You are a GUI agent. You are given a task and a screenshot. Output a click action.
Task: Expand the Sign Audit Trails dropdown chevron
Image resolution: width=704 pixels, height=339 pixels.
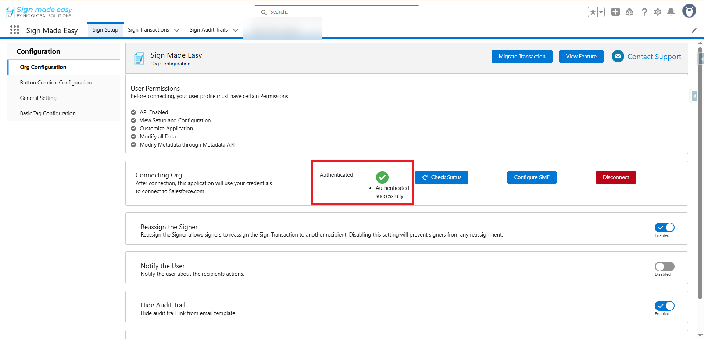pyautogui.click(x=236, y=30)
